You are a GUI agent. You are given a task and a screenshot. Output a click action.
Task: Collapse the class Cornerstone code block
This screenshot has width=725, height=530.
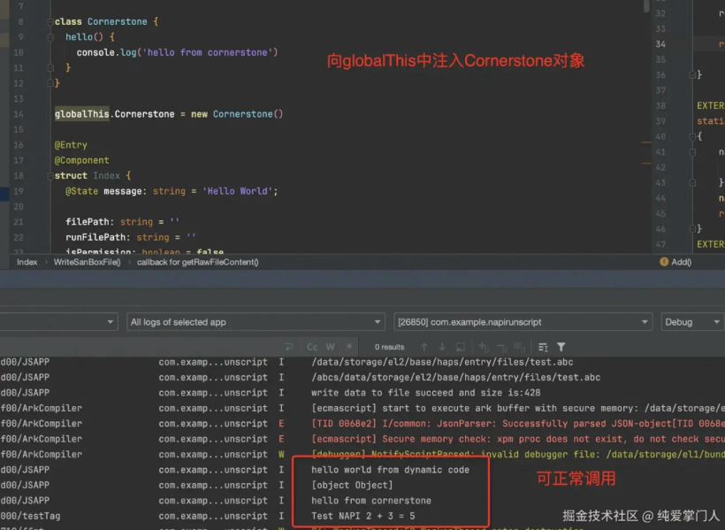pyautogui.click(x=50, y=22)
